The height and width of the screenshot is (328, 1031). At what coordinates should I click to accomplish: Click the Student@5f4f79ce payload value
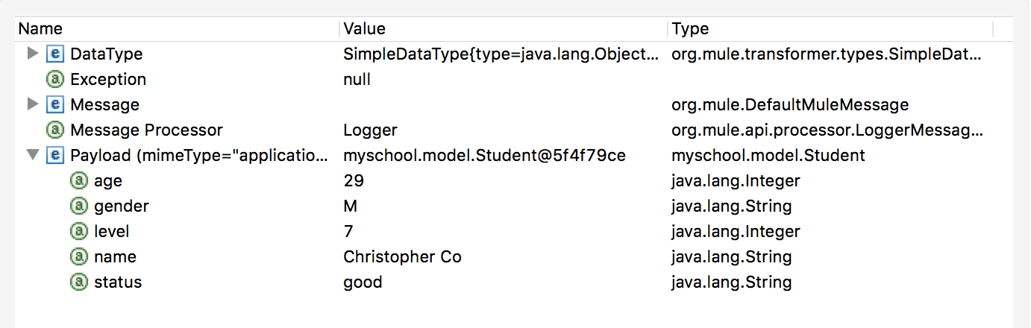[484, 155]
